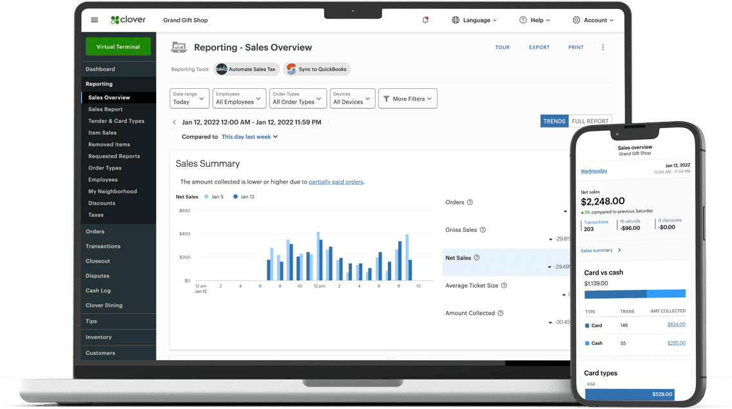Image resolution: width=732 pixels, height=409 pixels.
Task: Click the help icon next to Orders
Action: click(x=470, y=202)
